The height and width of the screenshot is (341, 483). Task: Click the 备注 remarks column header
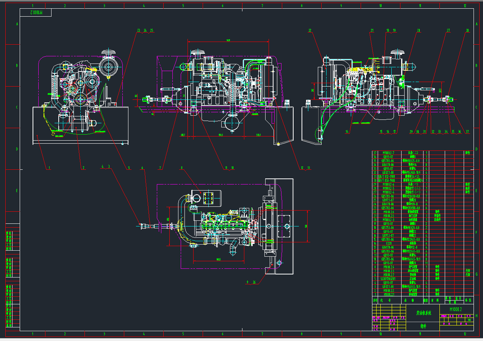tap(469, 299)
